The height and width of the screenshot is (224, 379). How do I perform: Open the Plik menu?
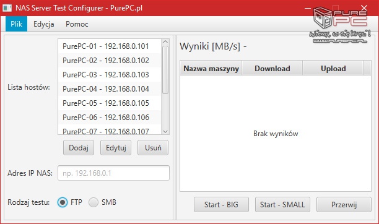pos(16,24)
